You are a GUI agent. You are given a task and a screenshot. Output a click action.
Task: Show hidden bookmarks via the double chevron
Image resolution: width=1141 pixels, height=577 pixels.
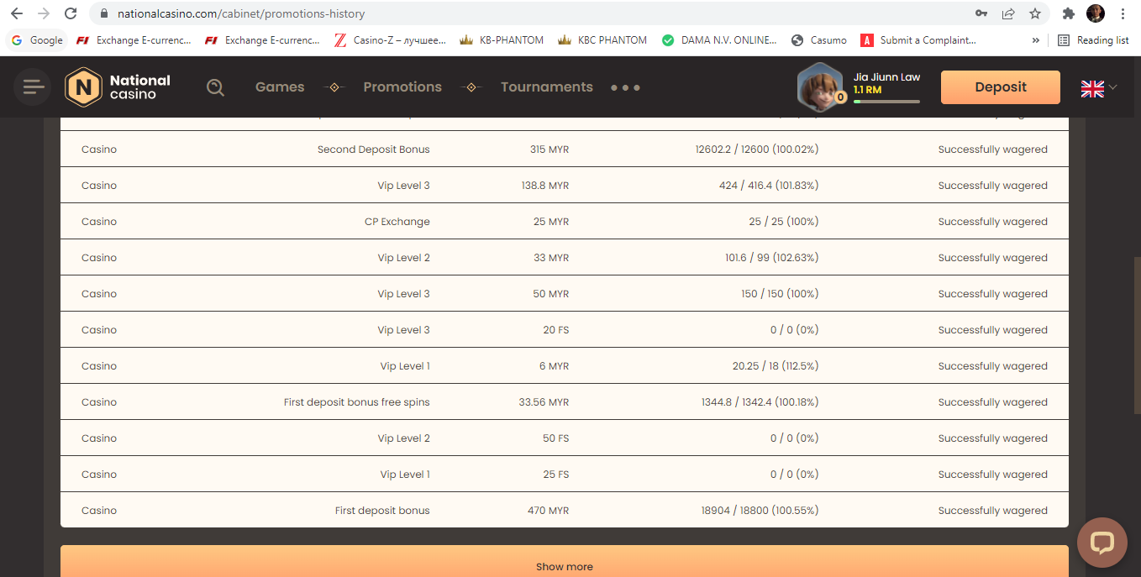pos(1035,40)
